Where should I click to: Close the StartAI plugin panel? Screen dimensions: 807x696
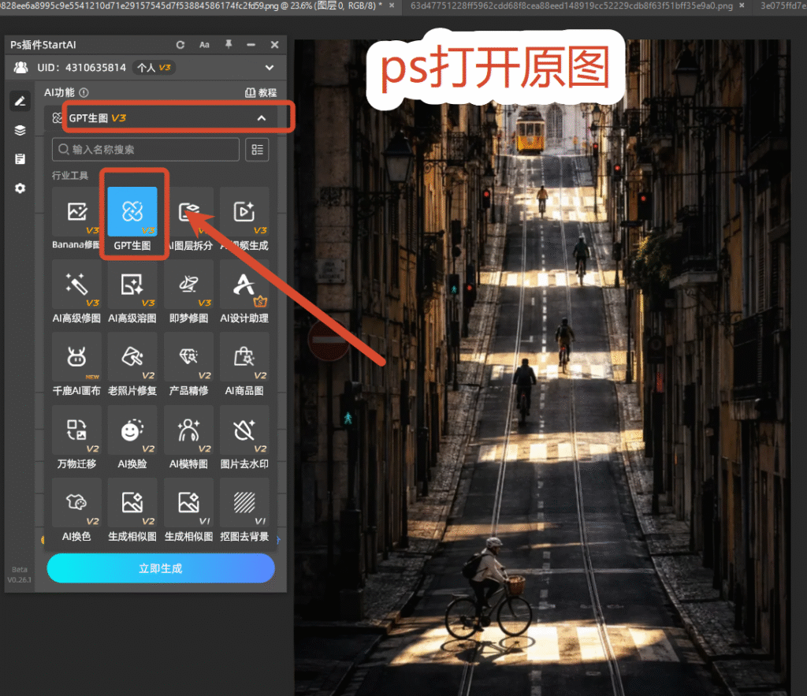[x=275, y=45]
